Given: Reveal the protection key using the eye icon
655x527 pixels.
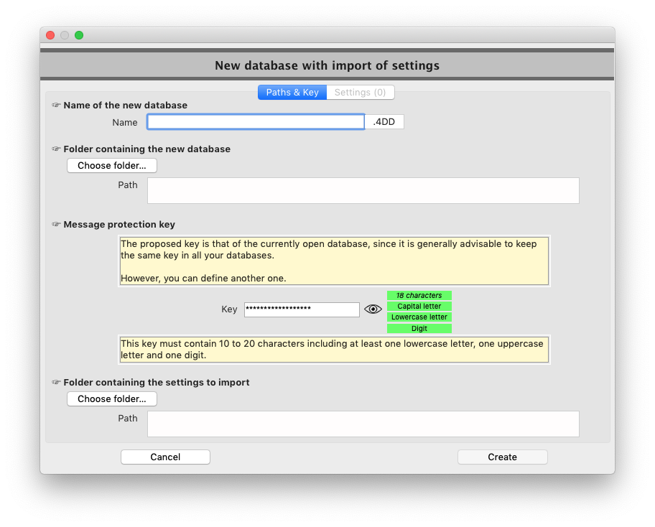Looking at the screenshot, I should (373, 309).
